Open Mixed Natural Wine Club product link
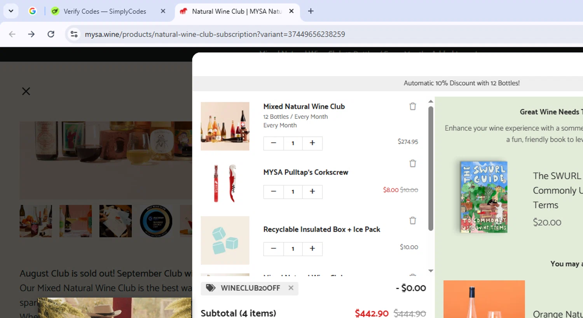The width and height of the screenshot is (583, 318). tap(304, 106)
